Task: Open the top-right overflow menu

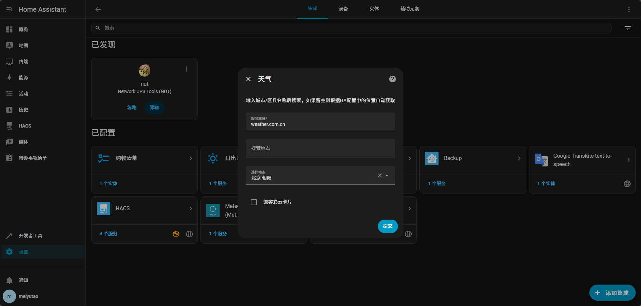Action: pyautogui.click(x=629, y=9)
